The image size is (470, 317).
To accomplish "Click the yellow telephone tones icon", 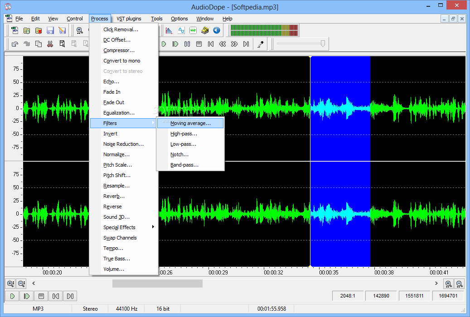I will click(205, 30).
